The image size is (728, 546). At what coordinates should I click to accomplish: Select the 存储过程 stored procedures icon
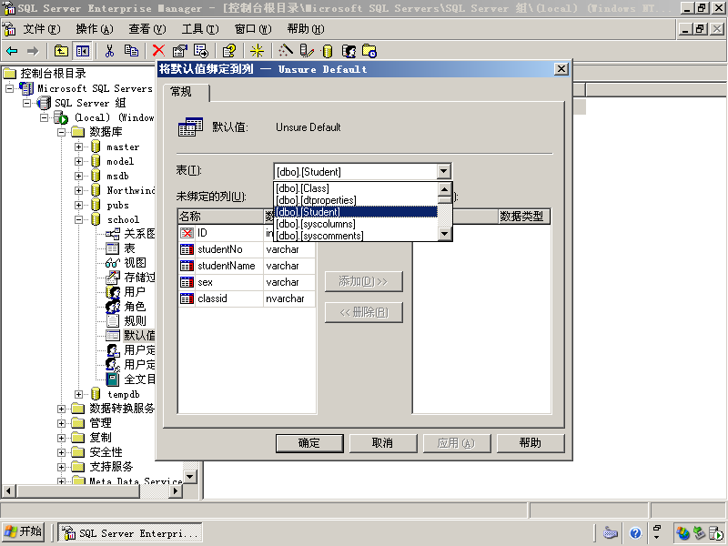(x=113, y=278)
